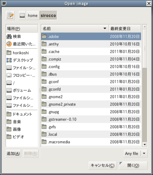Open the 画像 pictures bookmark
The width and height of the screenshot is (153, 175).
pos(22,129)
